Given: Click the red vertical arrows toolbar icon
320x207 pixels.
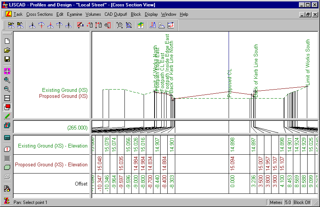Looking at the screenshot, I should click(x=153, y=25).
